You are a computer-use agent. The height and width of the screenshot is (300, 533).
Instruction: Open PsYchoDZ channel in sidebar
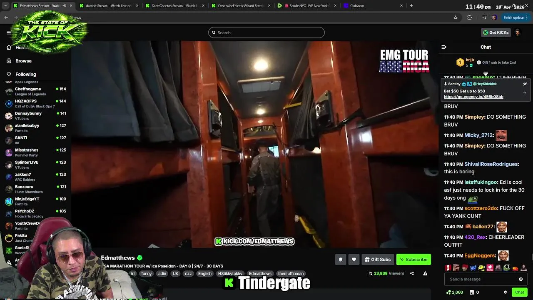pyautogui.click(x=35, y=213)
